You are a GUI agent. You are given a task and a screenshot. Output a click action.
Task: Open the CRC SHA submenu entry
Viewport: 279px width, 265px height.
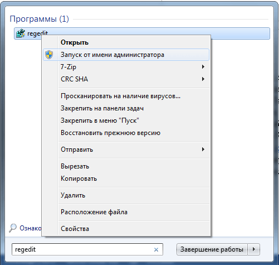click(x=126, y=79)
